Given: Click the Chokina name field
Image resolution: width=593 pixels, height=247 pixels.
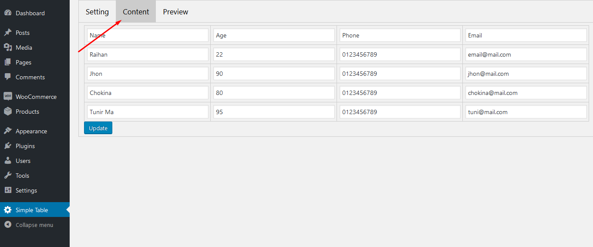Looking at the screenshot, I should click(x=148, y=93).
